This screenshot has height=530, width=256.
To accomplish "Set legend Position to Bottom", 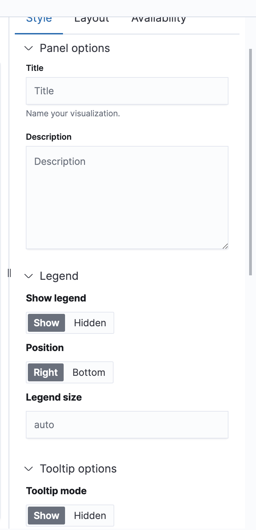I will [x=89, y=372].
